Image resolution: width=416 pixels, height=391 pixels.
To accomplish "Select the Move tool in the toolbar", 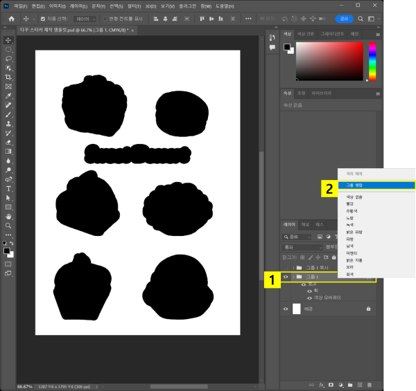I will point(8,40).
